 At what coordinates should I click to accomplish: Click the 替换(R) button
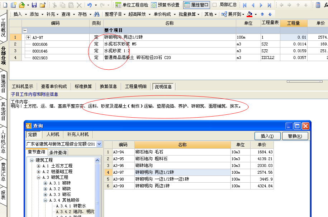[x=295, y=136]
